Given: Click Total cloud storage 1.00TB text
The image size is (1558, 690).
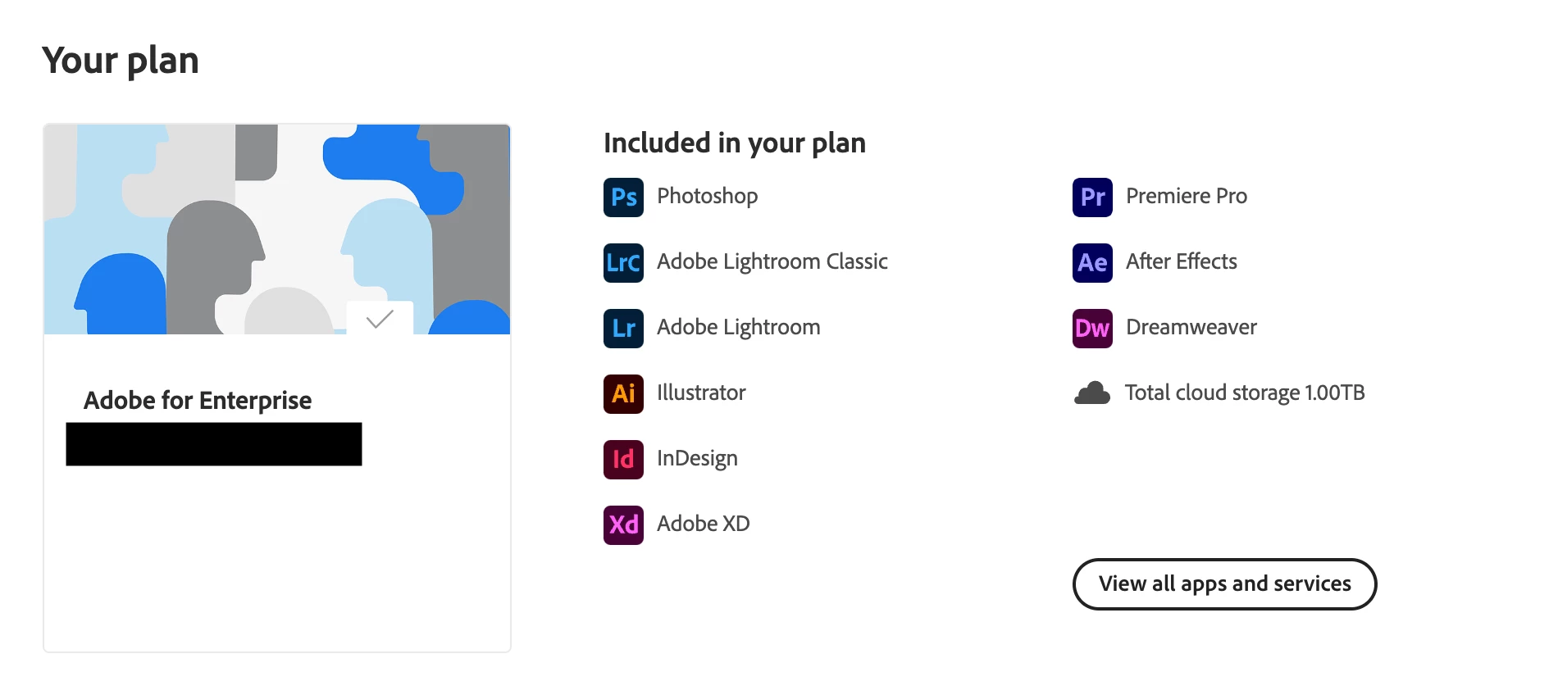Looking at the screenshot, I should click(1244, 393).
